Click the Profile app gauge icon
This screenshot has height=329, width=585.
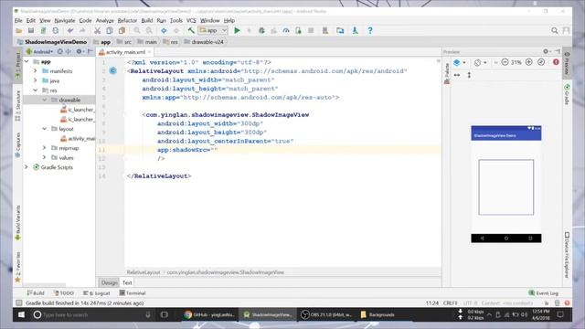pyautogui.click(x=286, y=30)
